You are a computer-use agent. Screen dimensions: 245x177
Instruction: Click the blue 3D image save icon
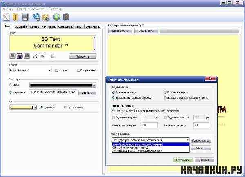36,17
